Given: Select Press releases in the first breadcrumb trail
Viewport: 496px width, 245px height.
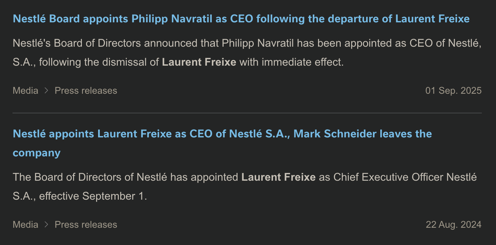Looking at the screenshot, I should click(x=85, y=90).
